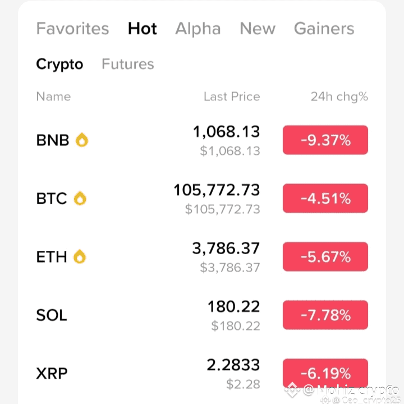The width and height of the screenshot is (404, 404).
Task: Go to the New listings tab
Action: point(258,29)
